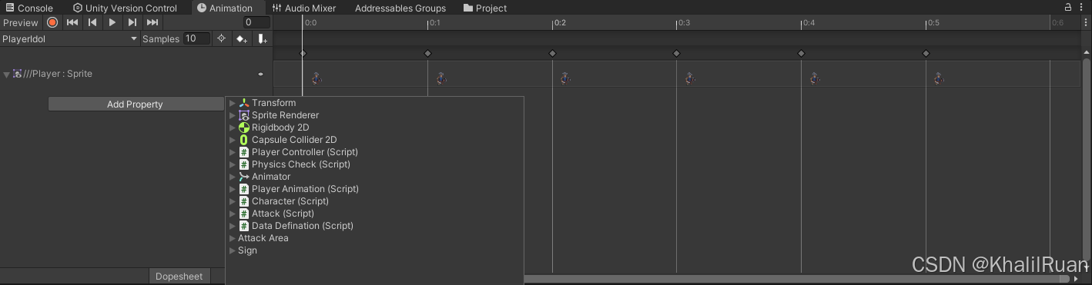Click the Attack script icon
The image size is (1092, 285).
(x=244, y=214)
